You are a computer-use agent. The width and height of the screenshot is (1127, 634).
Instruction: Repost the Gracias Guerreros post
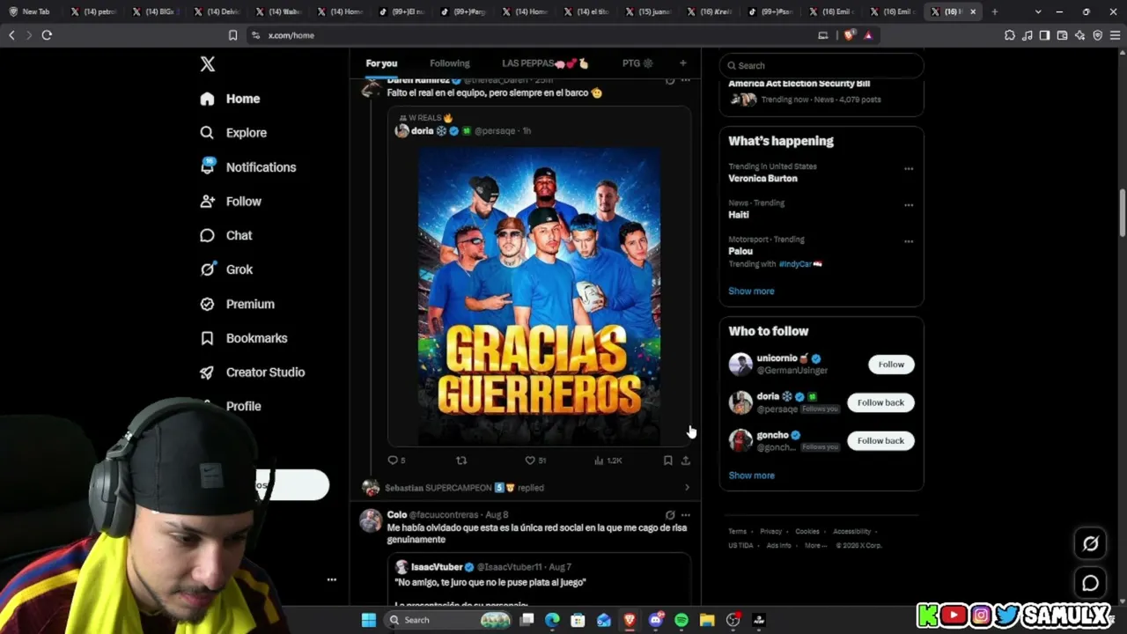point(460,461)
